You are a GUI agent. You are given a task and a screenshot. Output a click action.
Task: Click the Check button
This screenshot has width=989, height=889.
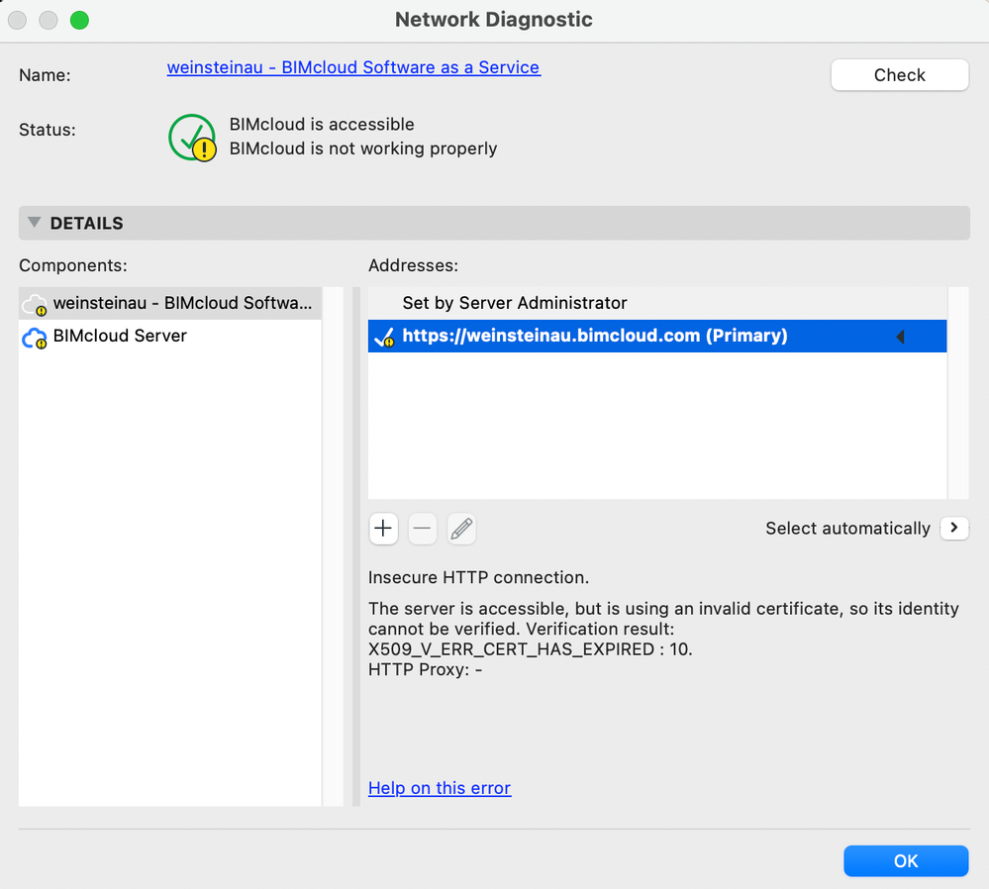point(900,75)
